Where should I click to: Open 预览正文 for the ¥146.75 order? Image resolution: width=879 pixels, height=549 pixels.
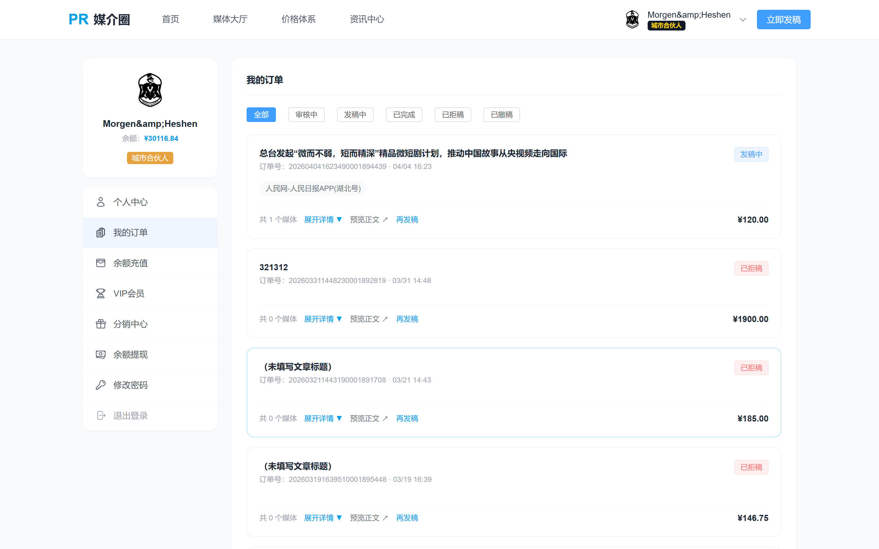(x=369, y=518)
